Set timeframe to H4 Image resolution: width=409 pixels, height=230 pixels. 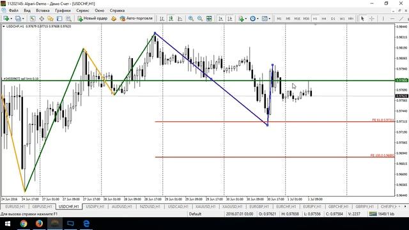tap(324, 19)
